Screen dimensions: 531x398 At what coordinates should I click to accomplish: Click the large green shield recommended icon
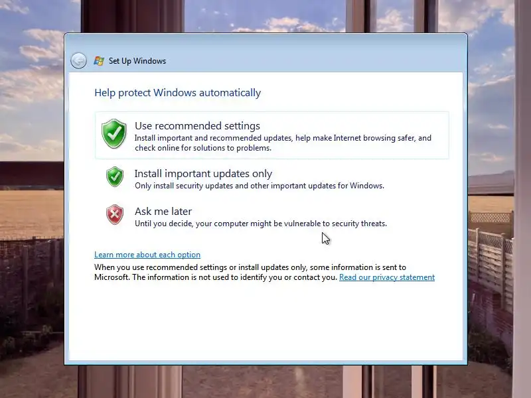coord(114,134)
